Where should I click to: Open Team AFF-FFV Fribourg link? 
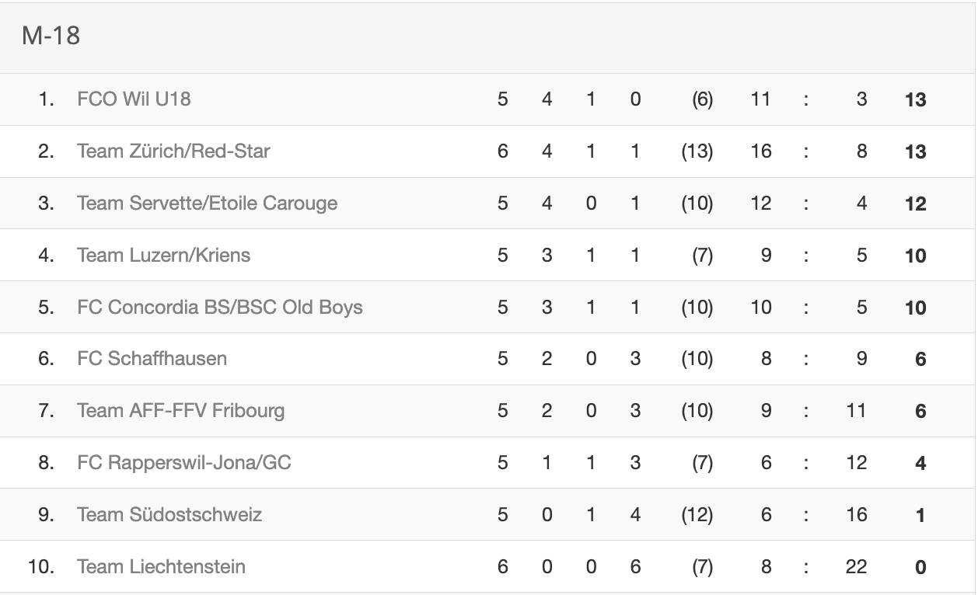pyautogui.click(x=180, y=410)
